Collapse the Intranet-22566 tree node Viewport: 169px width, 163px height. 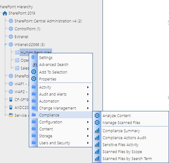(5, 44)
